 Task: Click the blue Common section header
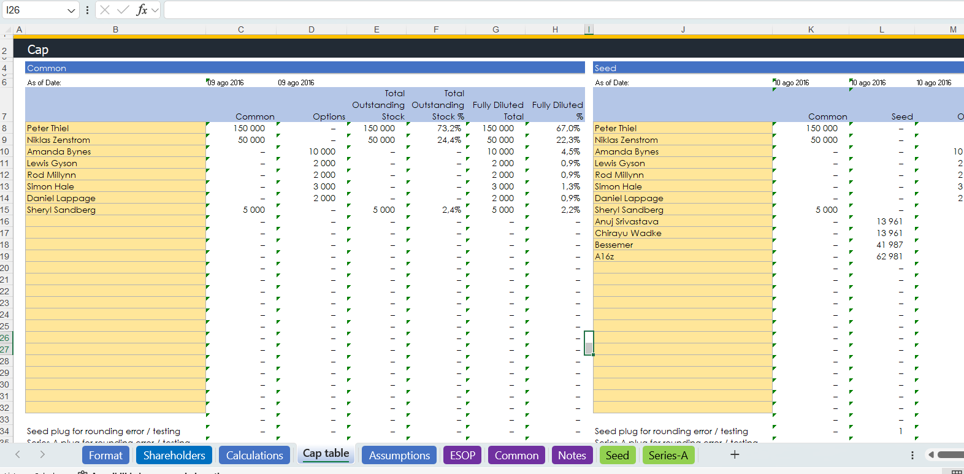[x=305, y=68]
